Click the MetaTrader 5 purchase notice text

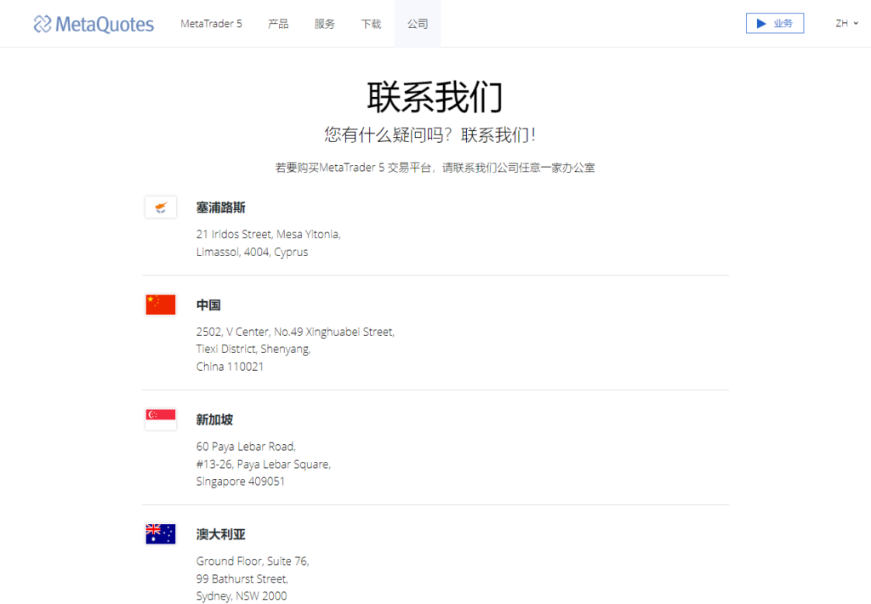point(435,168)
